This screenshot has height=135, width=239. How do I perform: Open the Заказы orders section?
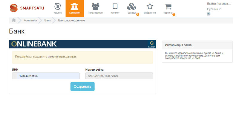pos(131,9)
